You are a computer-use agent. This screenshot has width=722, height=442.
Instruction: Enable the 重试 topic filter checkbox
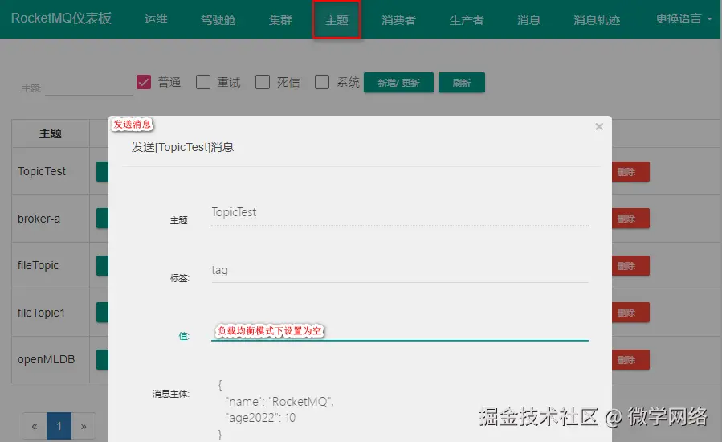coord(203,82)
